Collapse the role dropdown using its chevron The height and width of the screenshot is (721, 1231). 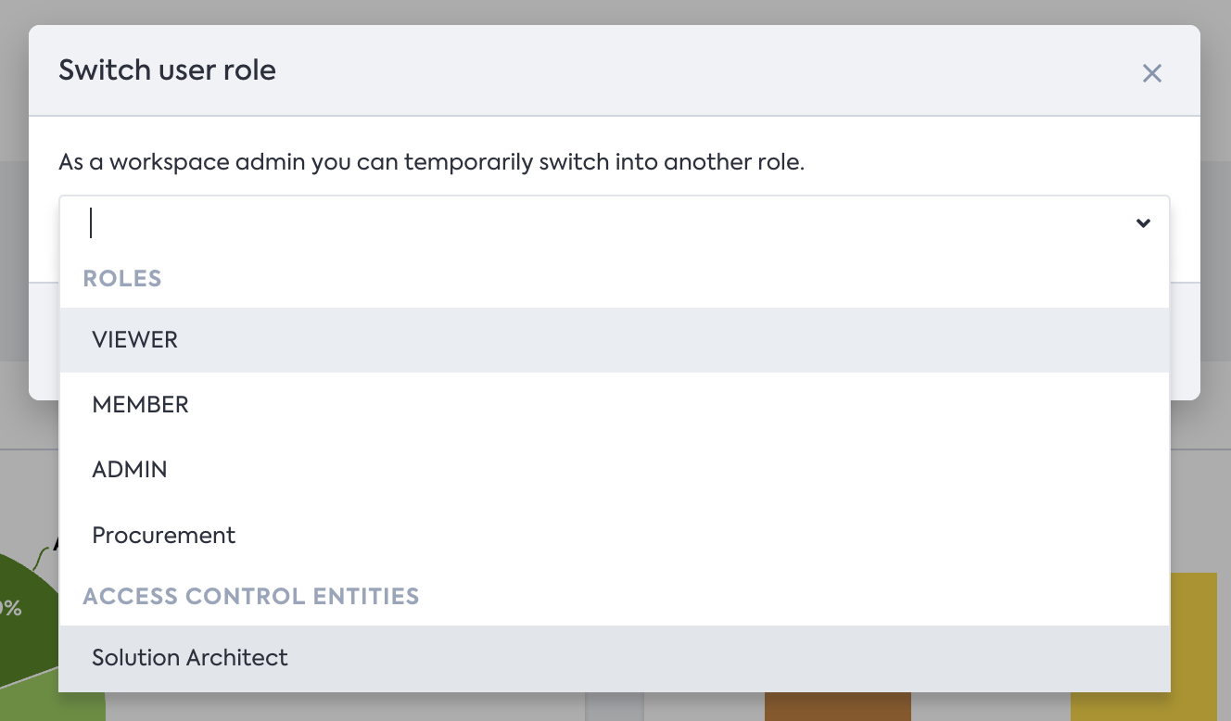1143,223
